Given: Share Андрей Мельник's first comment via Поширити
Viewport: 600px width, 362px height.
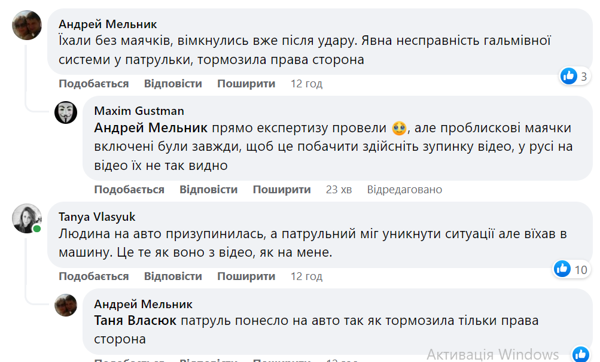Looking at the screenshot, I should click(x=246, y=84).
